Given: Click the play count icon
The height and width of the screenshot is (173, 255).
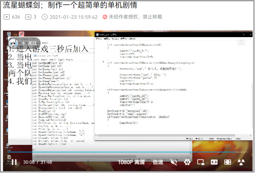Looking at the screenshot, I should point(7,17).
